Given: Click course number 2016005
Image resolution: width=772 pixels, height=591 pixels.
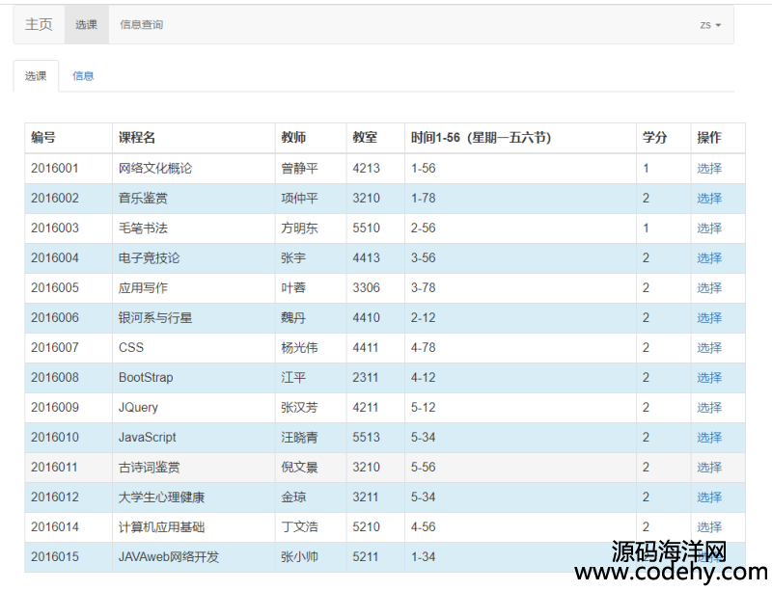Looking at the screenshot, I should [x=55, y=288].
